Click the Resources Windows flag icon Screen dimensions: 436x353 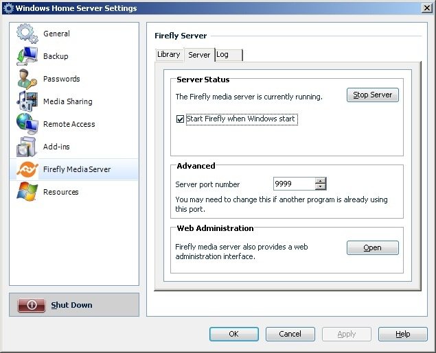point(27,192)
